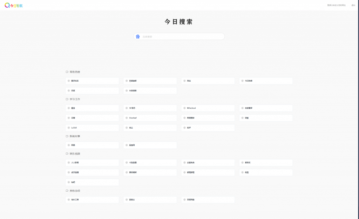Open the card between LaTeX and 知乎
Viewport: 359px width, 219px height.
[x=150, y=128]
